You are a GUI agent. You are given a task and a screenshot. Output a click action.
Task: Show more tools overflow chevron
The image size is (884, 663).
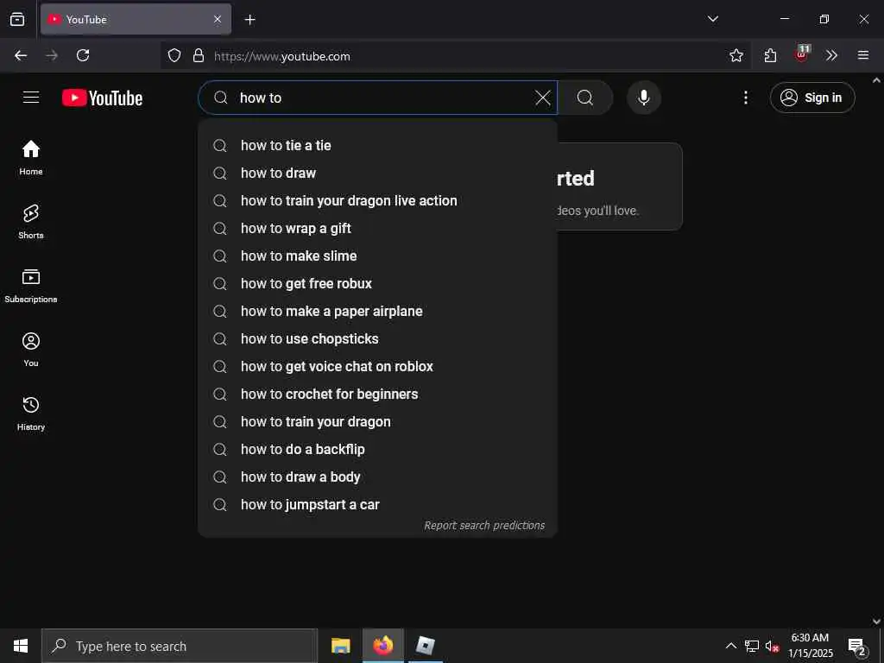pos(831,55)
